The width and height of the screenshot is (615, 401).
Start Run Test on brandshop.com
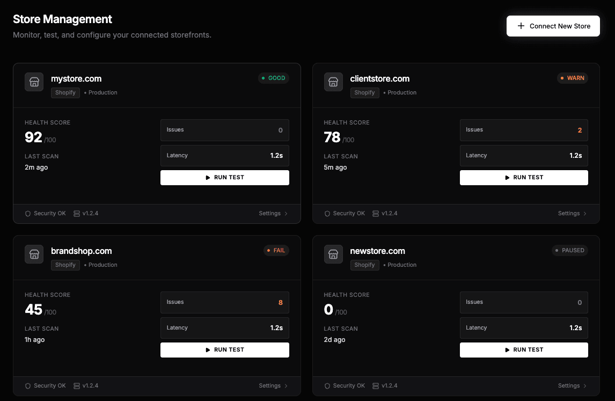coord(224,350)
